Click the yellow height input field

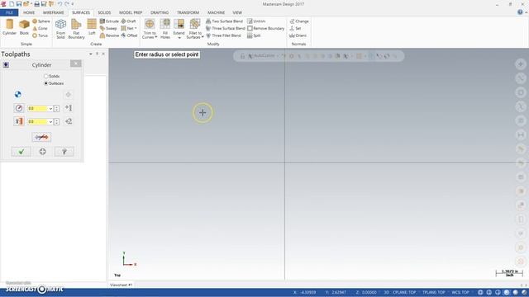click(38, 121)
